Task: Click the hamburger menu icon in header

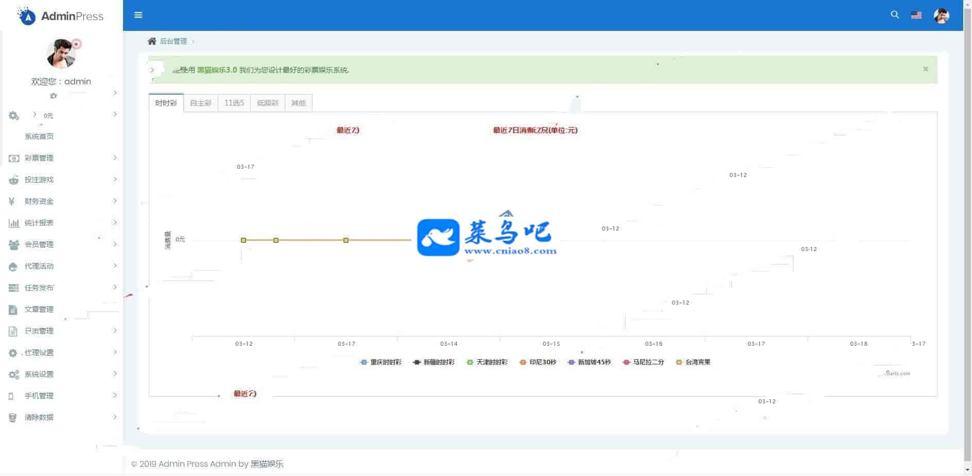Action: click(x=138, y=15)
